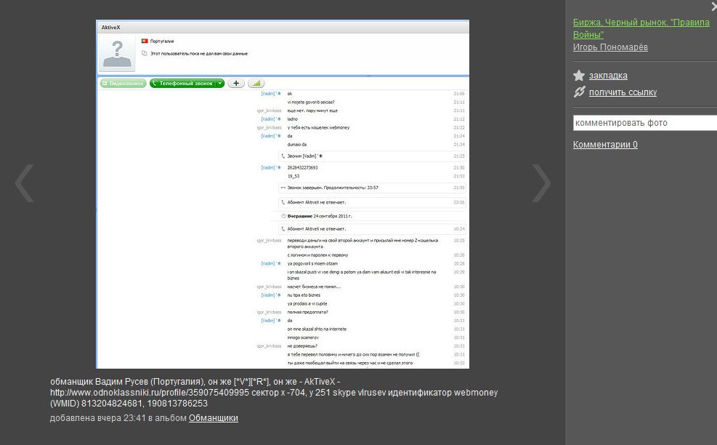Go to the previous photo arrow
Viewport: 717px width, 445px height.
25,183
